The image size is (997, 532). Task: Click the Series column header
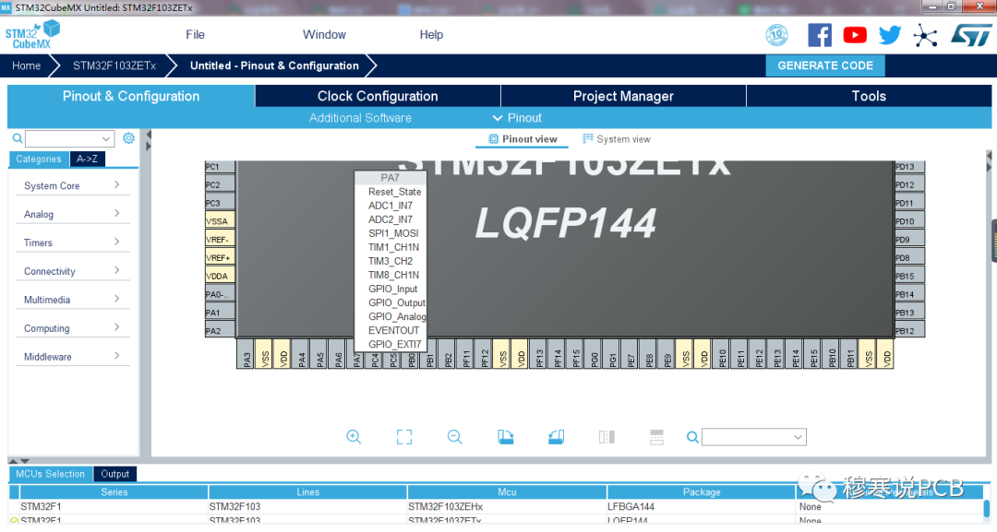(x=114, y=492)
